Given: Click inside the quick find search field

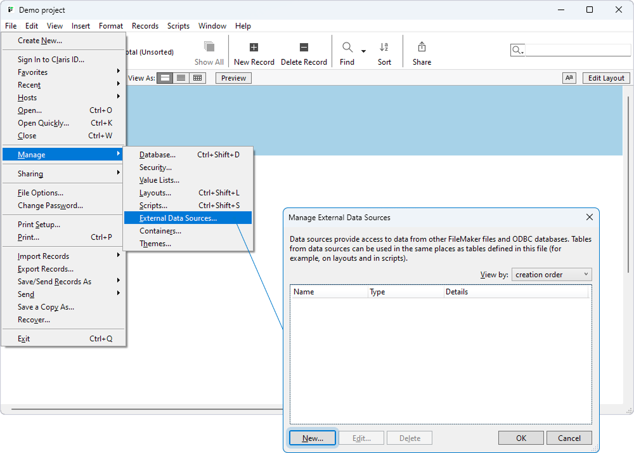Looking at the screenshot, I should point(577,49).
